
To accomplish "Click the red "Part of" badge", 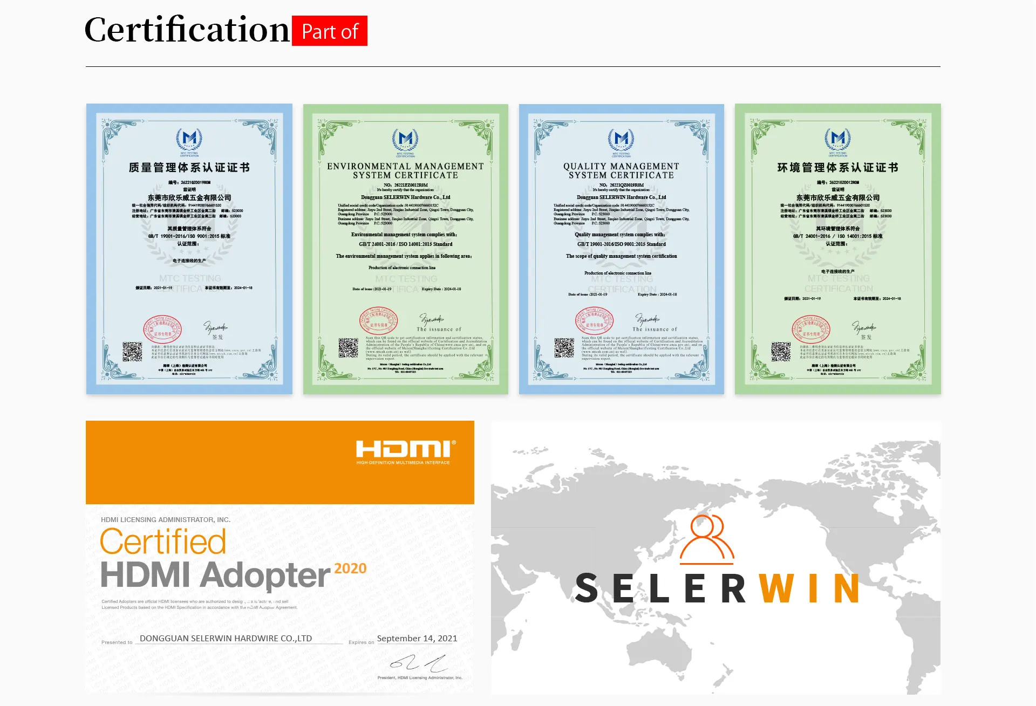I will pyautogui.click(x=330, y=31).
